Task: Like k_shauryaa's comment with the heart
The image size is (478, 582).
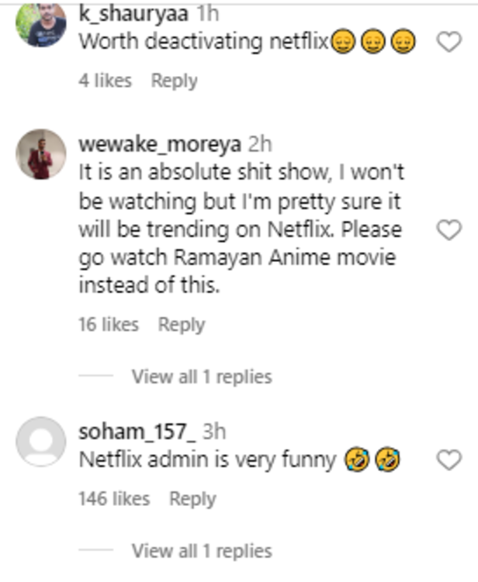Action: pos(449,42)
